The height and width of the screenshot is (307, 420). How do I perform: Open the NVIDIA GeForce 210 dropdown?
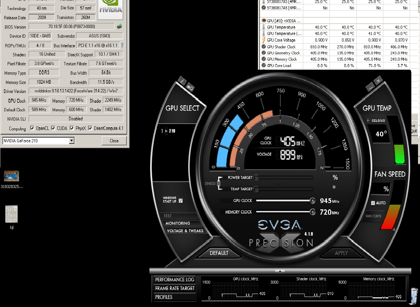71,141
